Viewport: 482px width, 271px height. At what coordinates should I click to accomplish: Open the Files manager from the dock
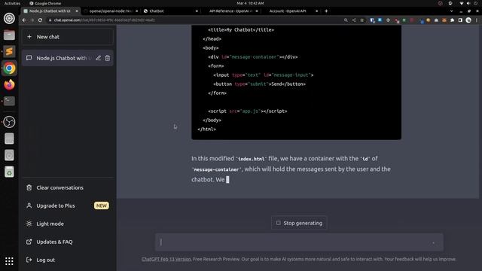(9, 35)
